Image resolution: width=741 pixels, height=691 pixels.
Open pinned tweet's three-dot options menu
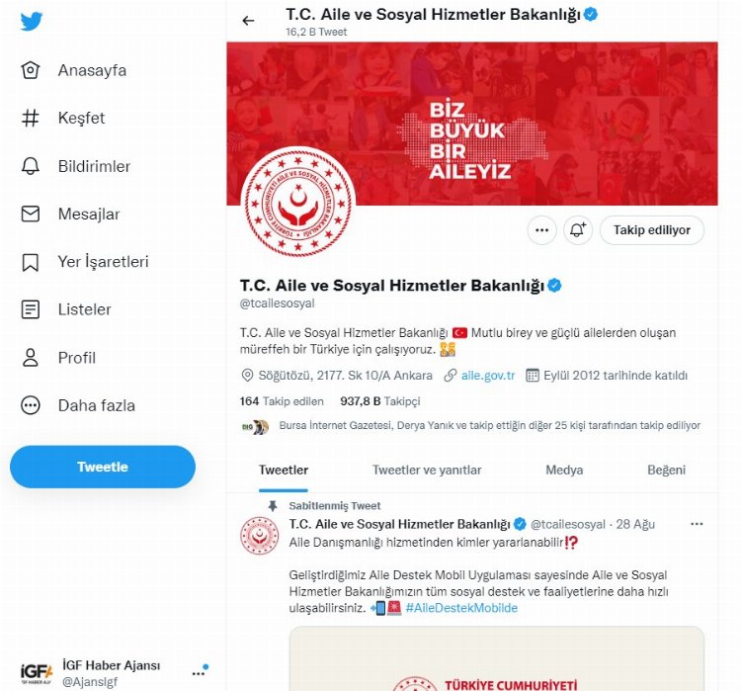(x=697, y=523)
